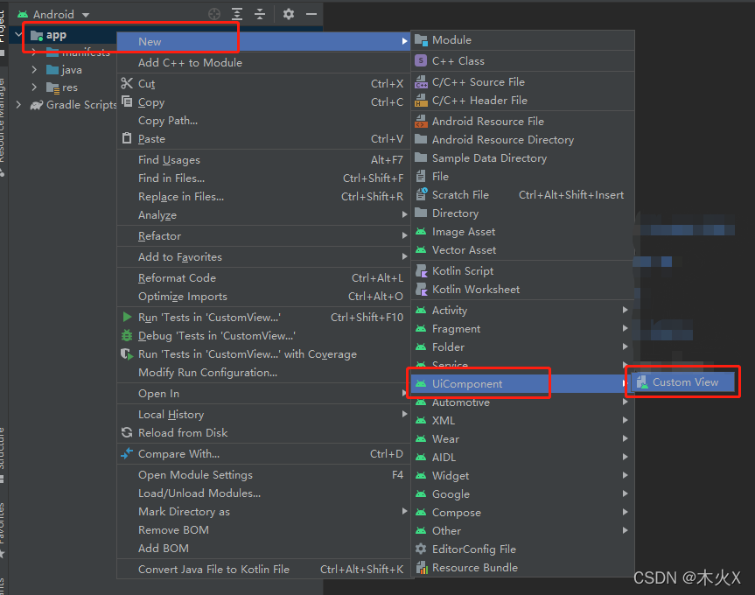Choose Add C++ to Module
Viewport: 755px width, 595px height.
point(263,63)
